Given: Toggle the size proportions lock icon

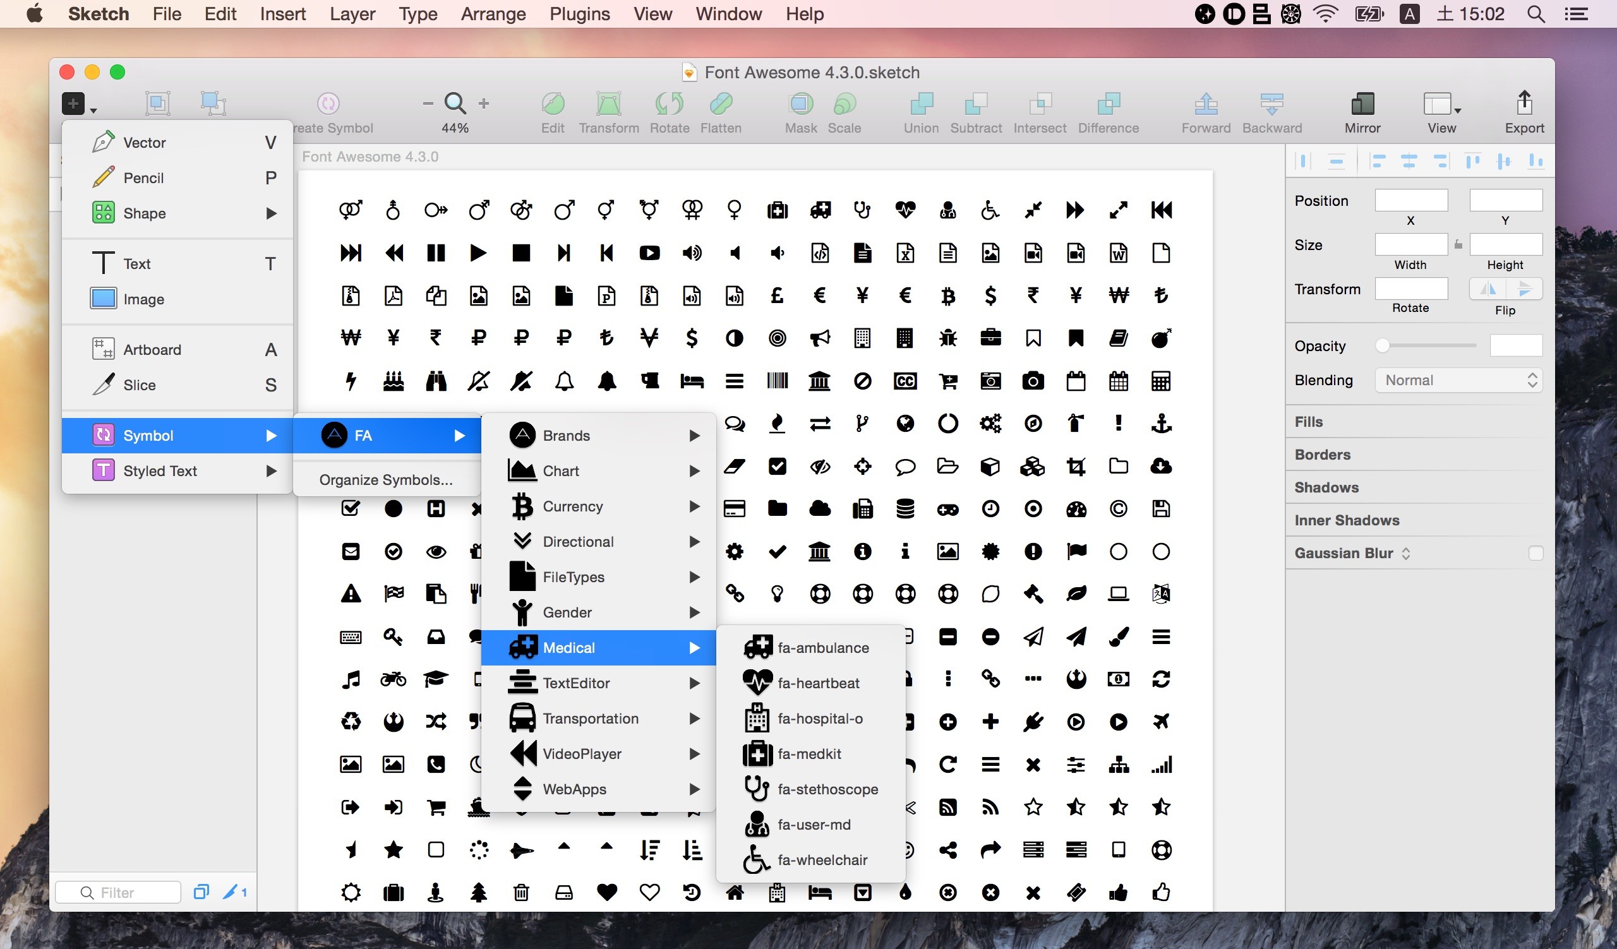Looking at the screenshot, I should click(x=1458, y=244).
